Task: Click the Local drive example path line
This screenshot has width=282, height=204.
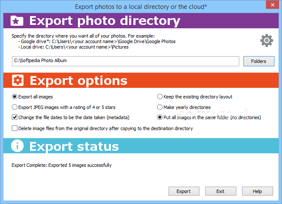Action: (73, 47)
